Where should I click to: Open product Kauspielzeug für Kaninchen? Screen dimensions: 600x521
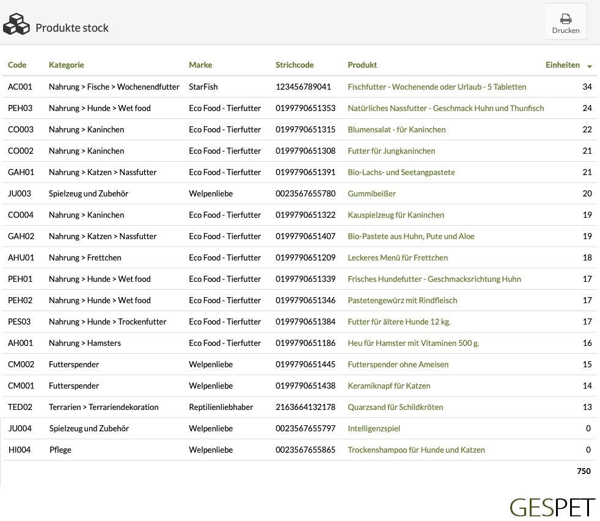396,215
